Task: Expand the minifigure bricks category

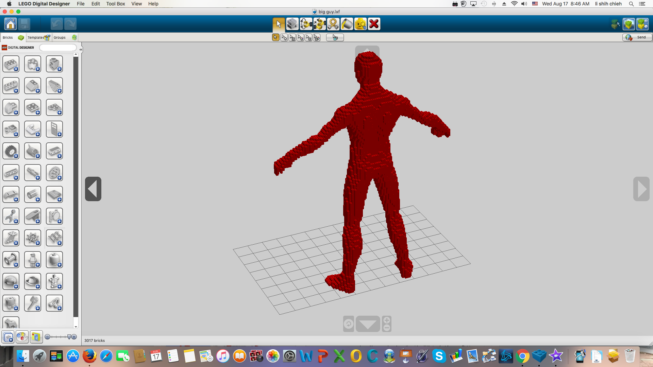Action: point(33,260)
